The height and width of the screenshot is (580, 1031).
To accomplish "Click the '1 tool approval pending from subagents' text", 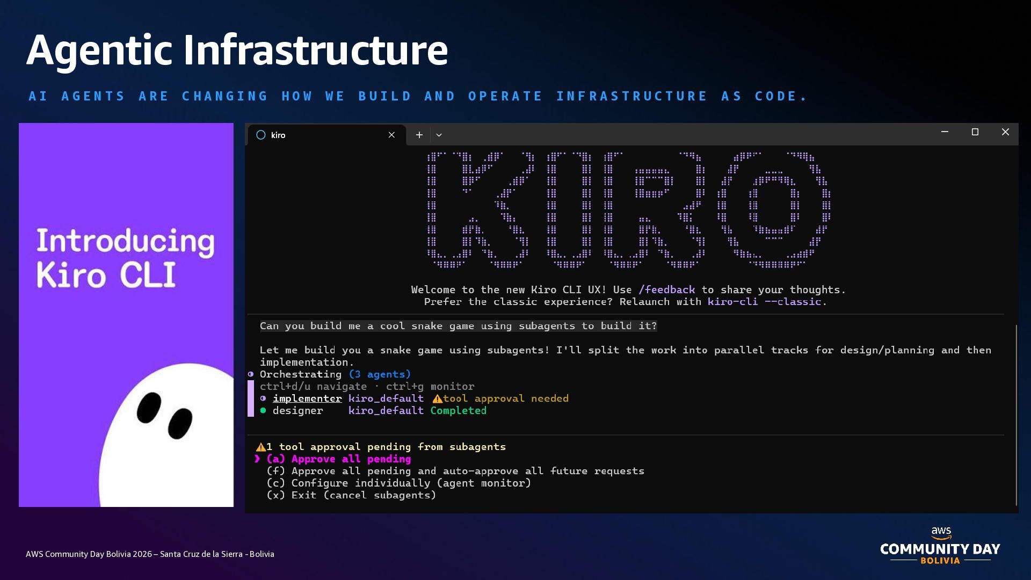I will point(386,447).
